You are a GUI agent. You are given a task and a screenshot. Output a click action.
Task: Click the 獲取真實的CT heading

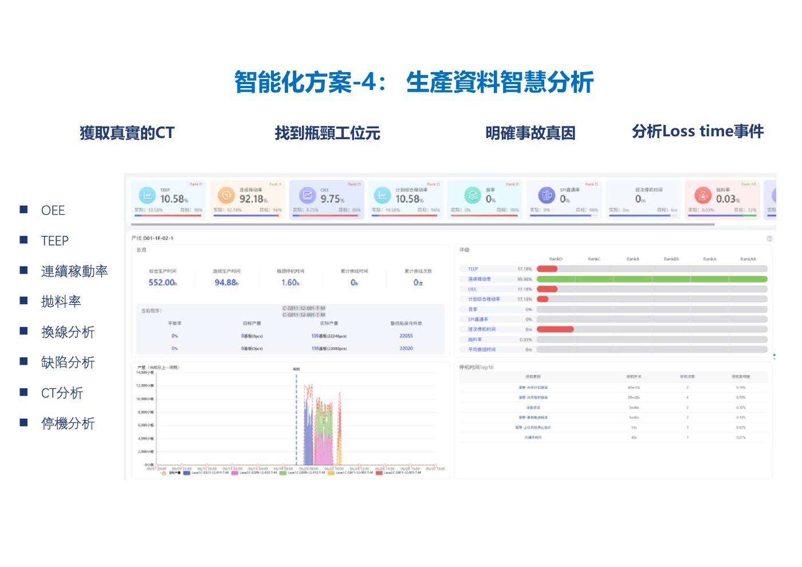[127, 133]
